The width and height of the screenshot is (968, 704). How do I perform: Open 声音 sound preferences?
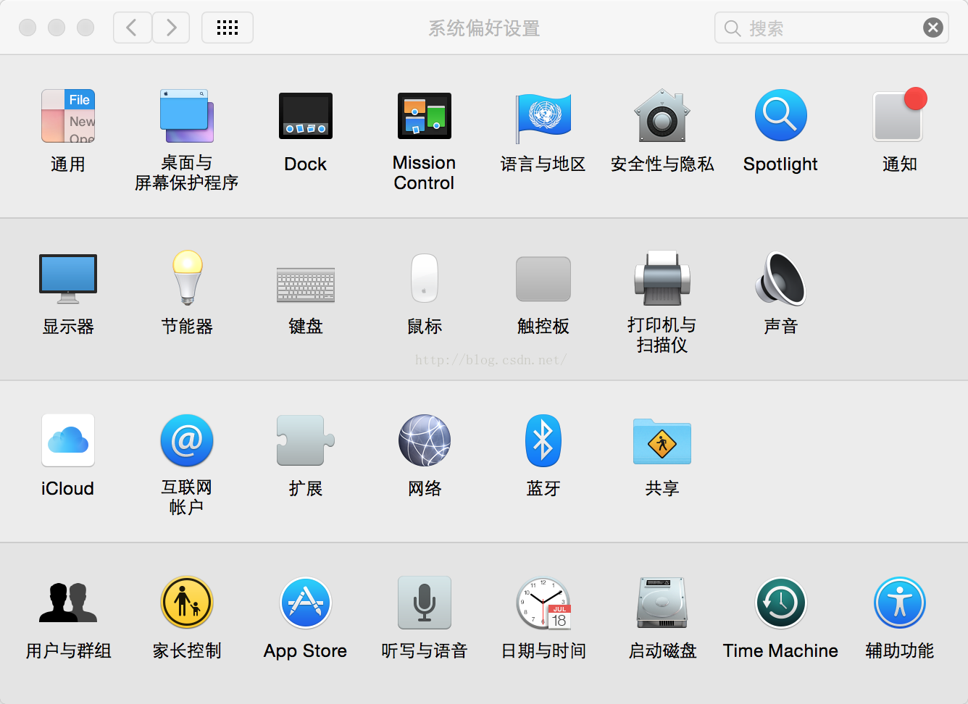tap(781, 278)
